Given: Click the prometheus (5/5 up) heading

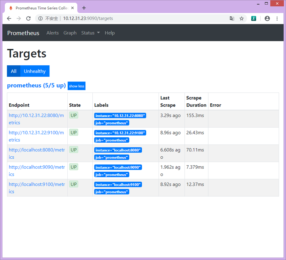Looking at the screenshot, I should coord(36,86).
